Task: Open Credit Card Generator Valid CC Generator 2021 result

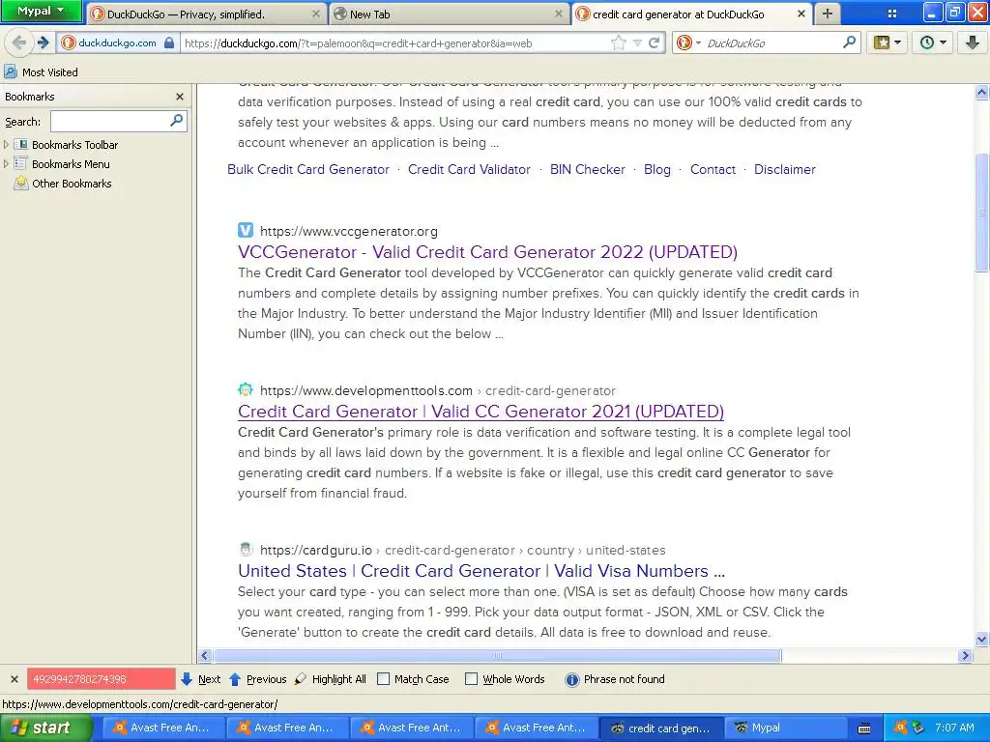Action: [x=480, y=412]
